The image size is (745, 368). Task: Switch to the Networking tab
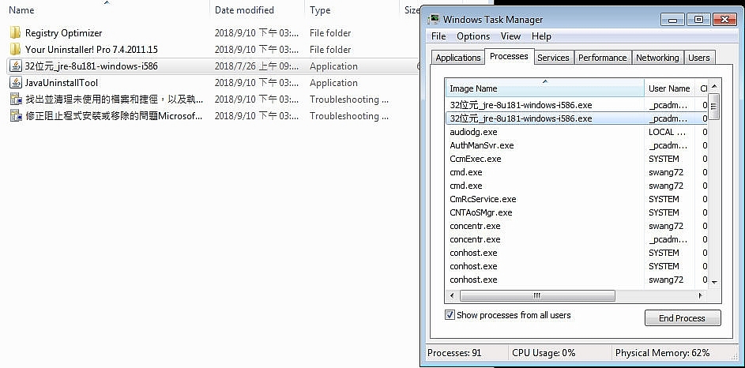657,58
